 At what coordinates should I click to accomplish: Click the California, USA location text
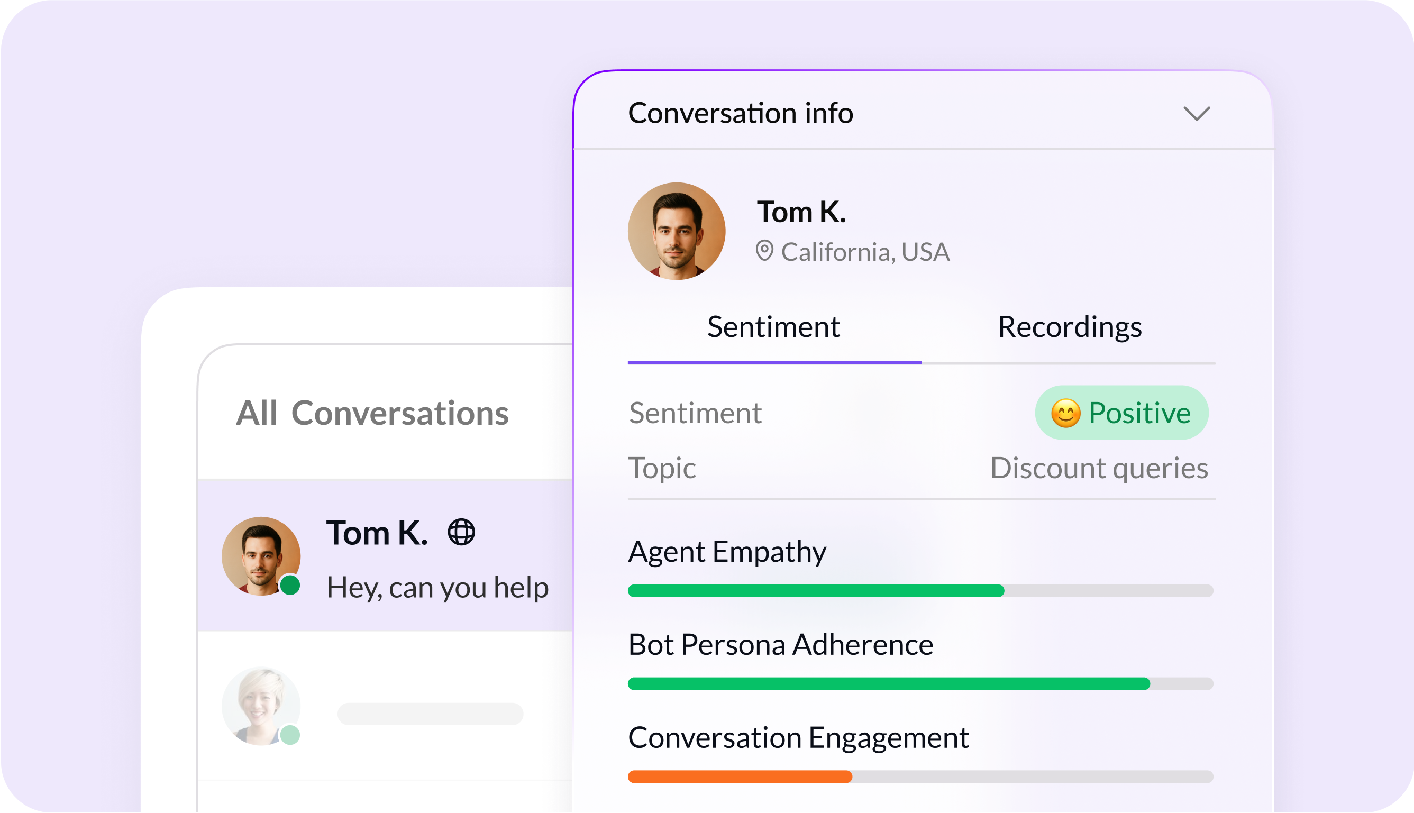865,252
